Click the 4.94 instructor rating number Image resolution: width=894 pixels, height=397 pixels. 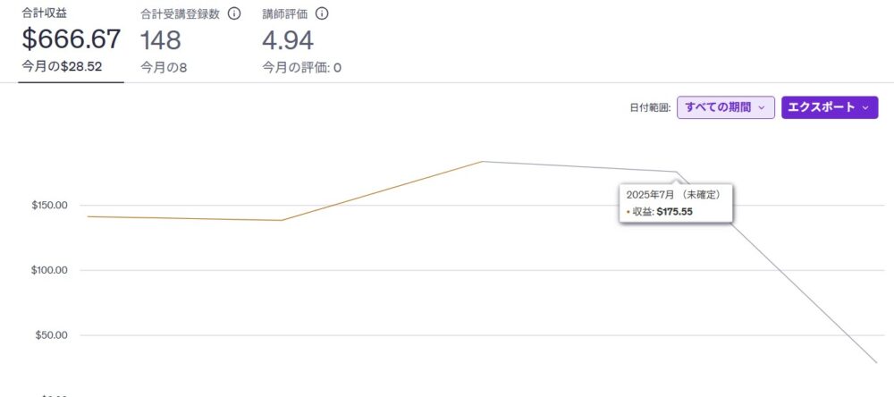pos(288,40)
